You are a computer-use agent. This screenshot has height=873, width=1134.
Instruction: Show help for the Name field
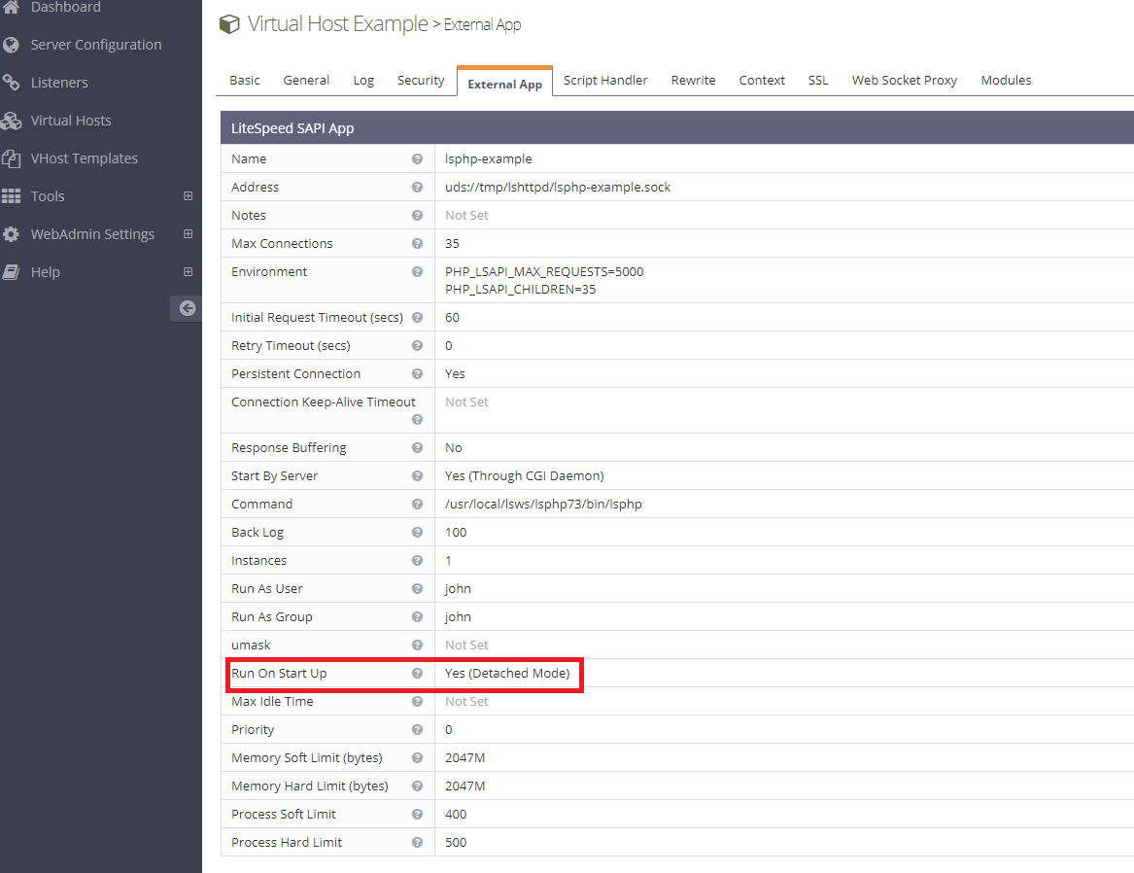pos(417,159)
